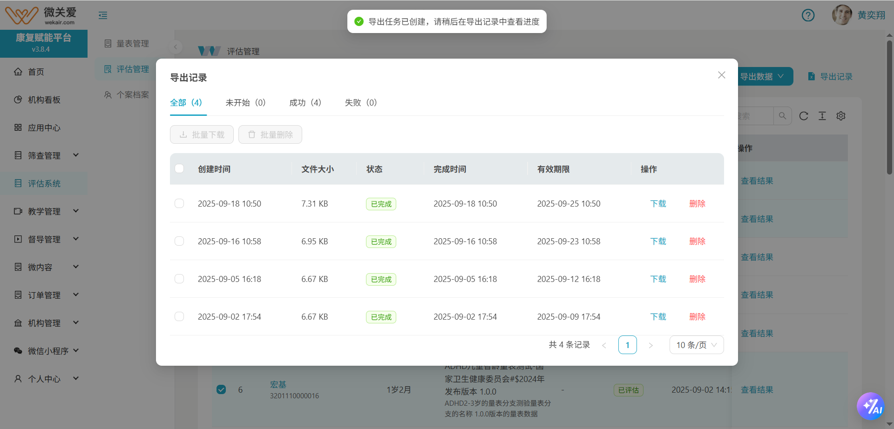
Task: Collapse the sidebar using the collapse icon
Action: tap(102, 15)
